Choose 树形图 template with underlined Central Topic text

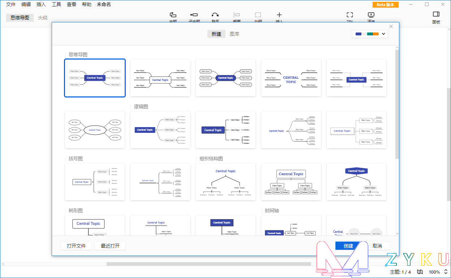[x=160, y=226]
